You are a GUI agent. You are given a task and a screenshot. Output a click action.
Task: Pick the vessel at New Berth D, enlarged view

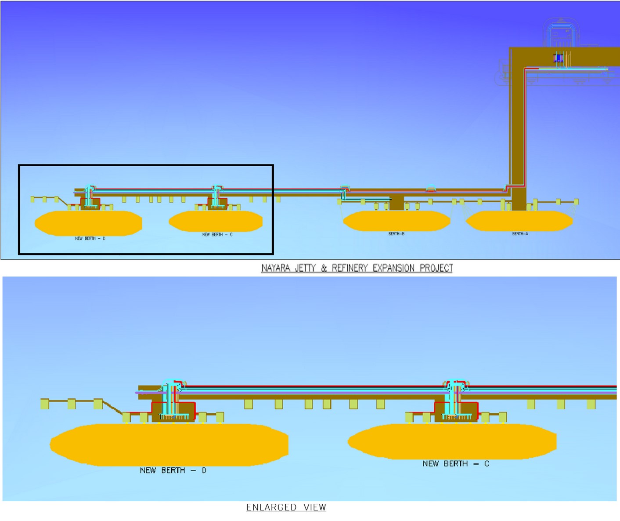pos(169,444)
